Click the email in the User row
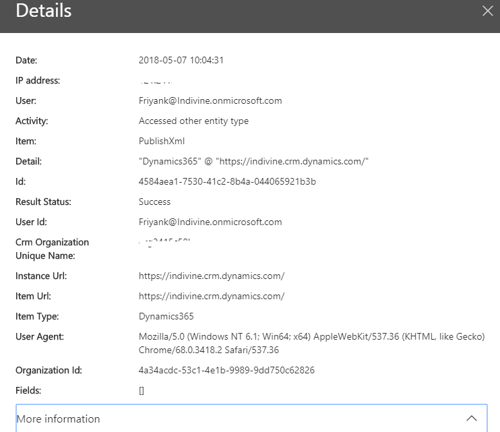 point(210,101)
